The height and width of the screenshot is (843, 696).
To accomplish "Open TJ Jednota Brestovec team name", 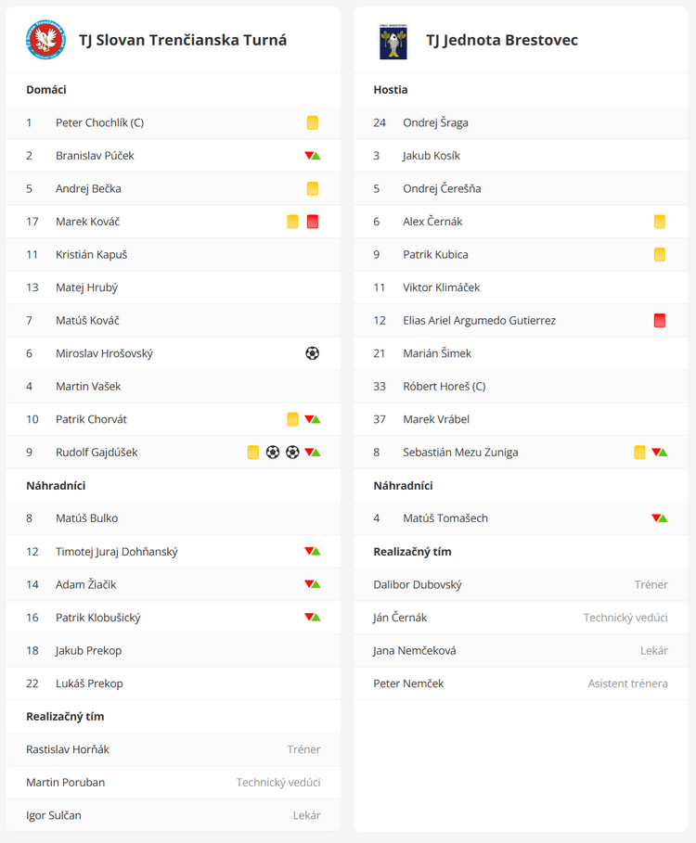I will point(502,40).
